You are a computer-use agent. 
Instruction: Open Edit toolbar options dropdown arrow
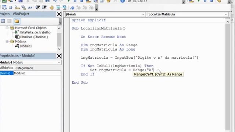[x=97, y=8]
